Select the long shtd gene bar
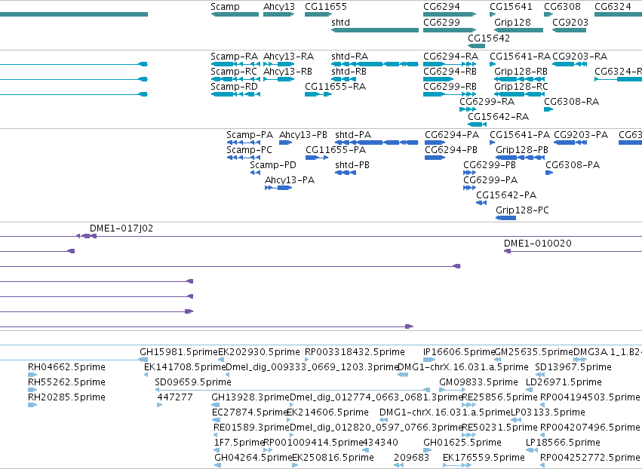Viewport: 642px width, 469px height. [x=375, y=30]
